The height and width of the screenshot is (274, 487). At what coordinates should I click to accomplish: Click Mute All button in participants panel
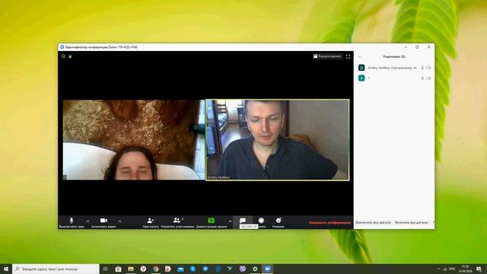[x=374, y=222]
